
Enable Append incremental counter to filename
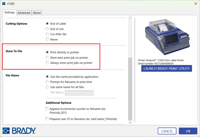47,109
